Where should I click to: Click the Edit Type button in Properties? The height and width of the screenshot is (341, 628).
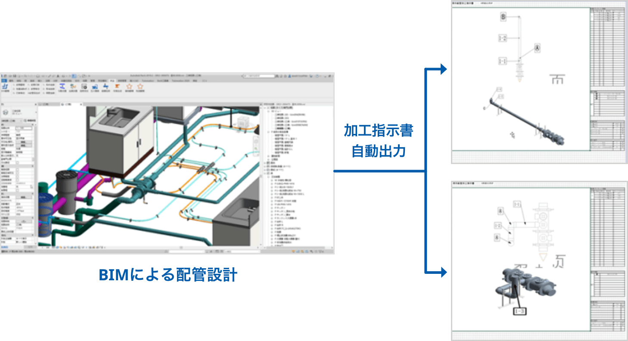(x=30, y=121)
